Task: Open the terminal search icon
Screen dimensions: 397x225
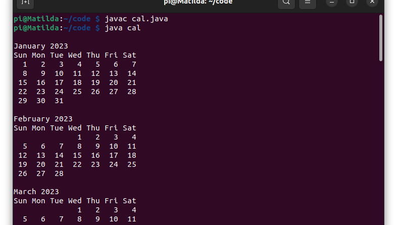Action: (x=286, y=3)
